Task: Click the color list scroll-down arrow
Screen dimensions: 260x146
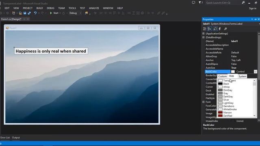Action: pos(254,116)
